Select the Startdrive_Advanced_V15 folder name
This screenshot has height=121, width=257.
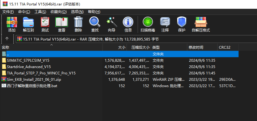(x=29, y=67)
